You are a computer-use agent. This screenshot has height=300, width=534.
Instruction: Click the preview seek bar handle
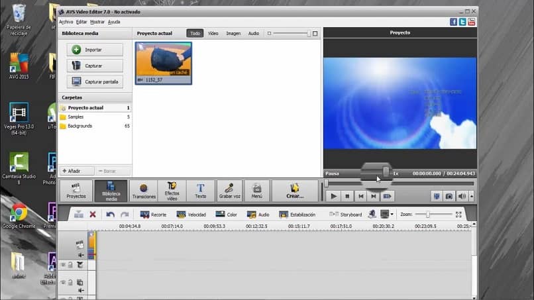(326, 183)
